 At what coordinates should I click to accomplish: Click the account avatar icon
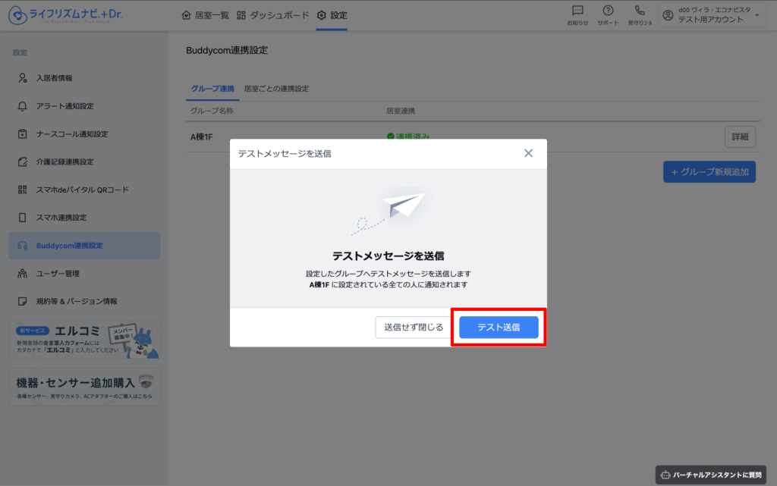pyautogui.click(x=668, y=15)
